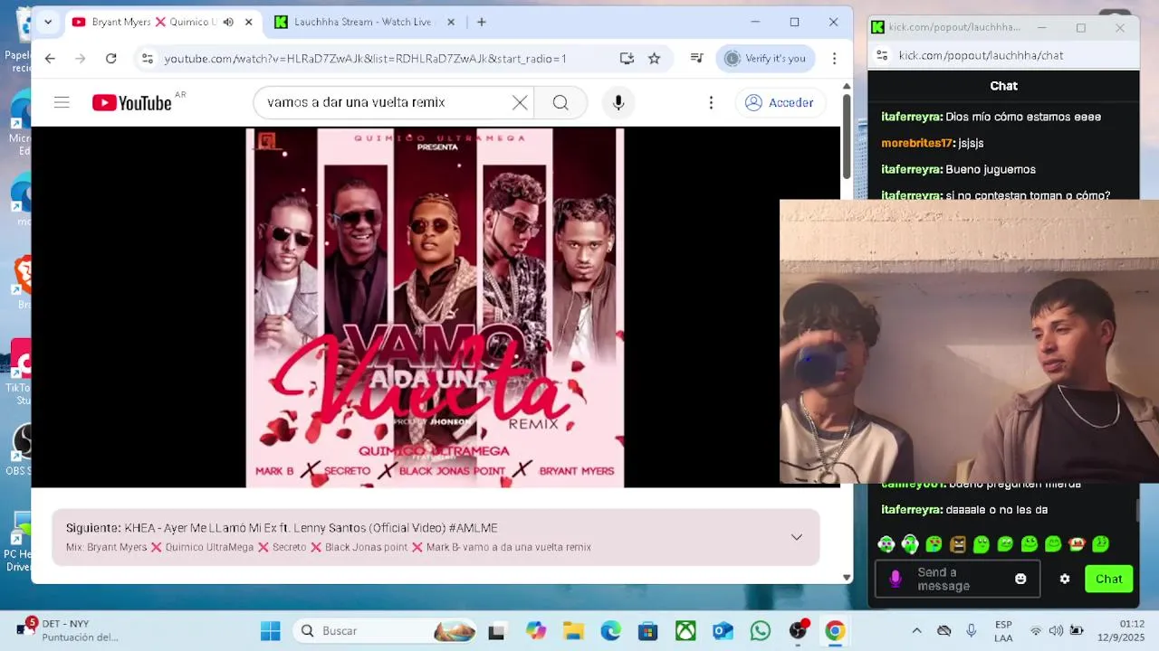Screen dimensions: 1159x651
Task: Click the 'Bueno juguemos' chat message
Action: point(991,169)
